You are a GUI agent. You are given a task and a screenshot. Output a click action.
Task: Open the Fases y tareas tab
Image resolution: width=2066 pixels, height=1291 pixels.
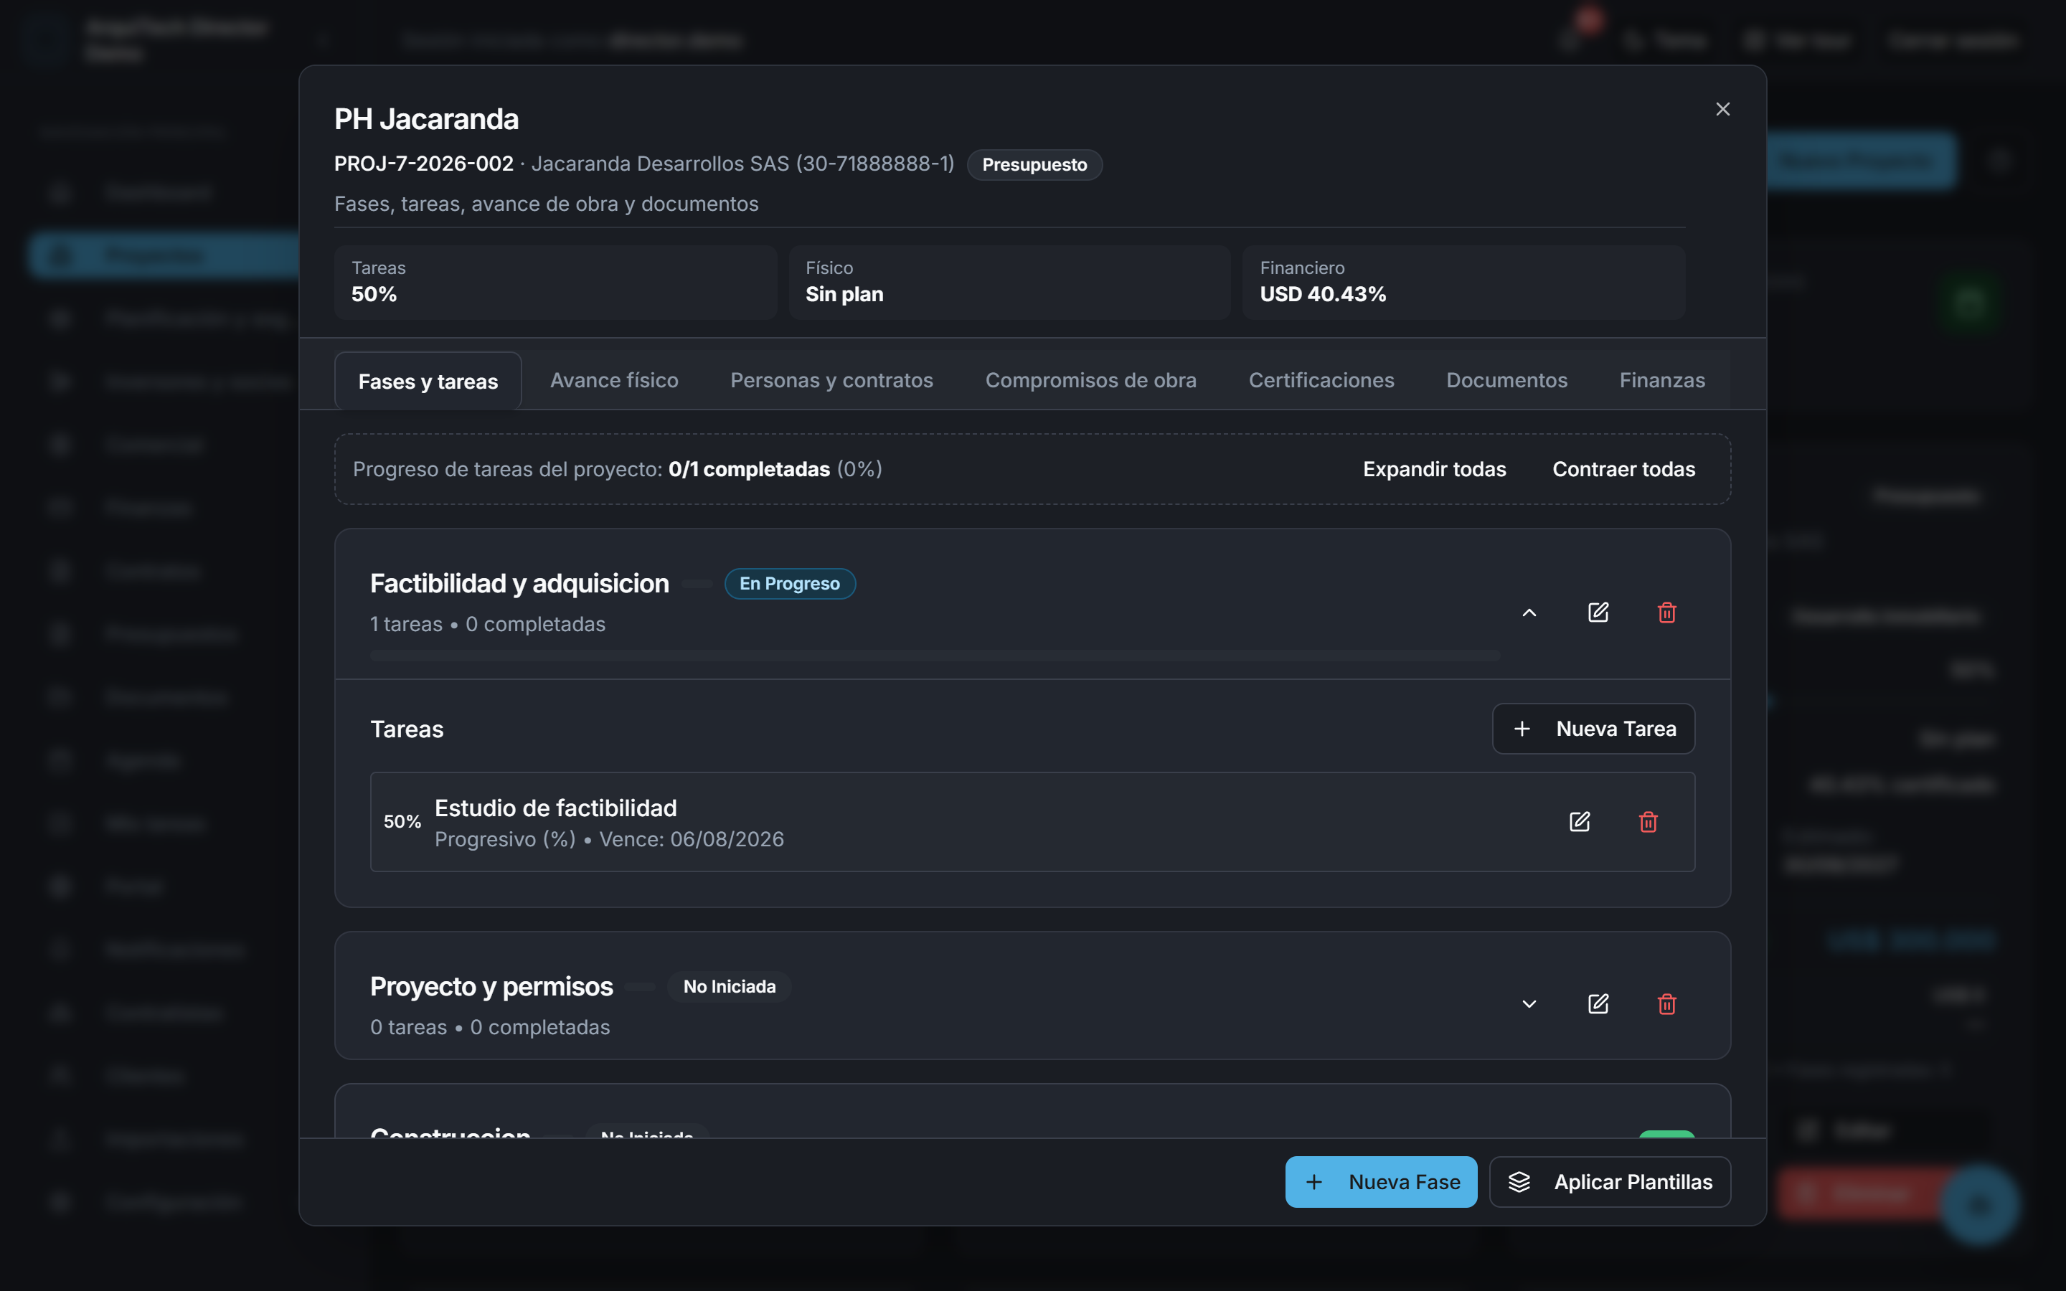[428, 381]
